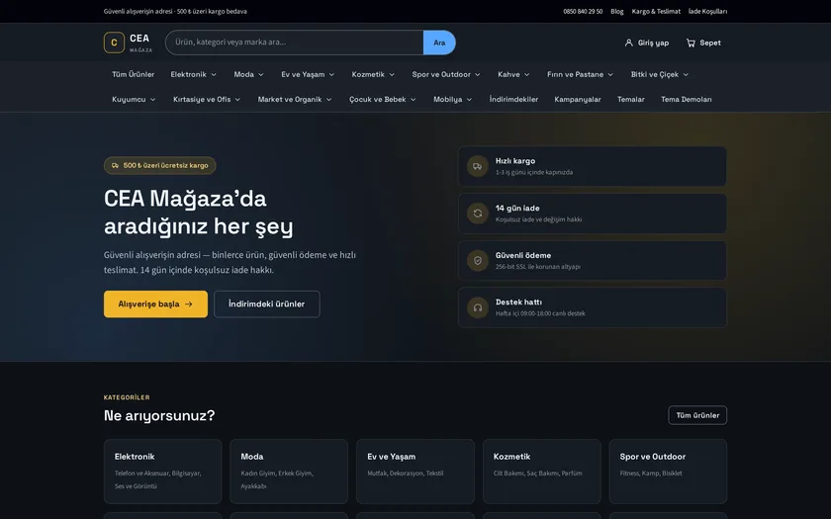Screen dimensions: 831x519
Task: Click the Destek hattı headphones icon
Action: [478, 307]
